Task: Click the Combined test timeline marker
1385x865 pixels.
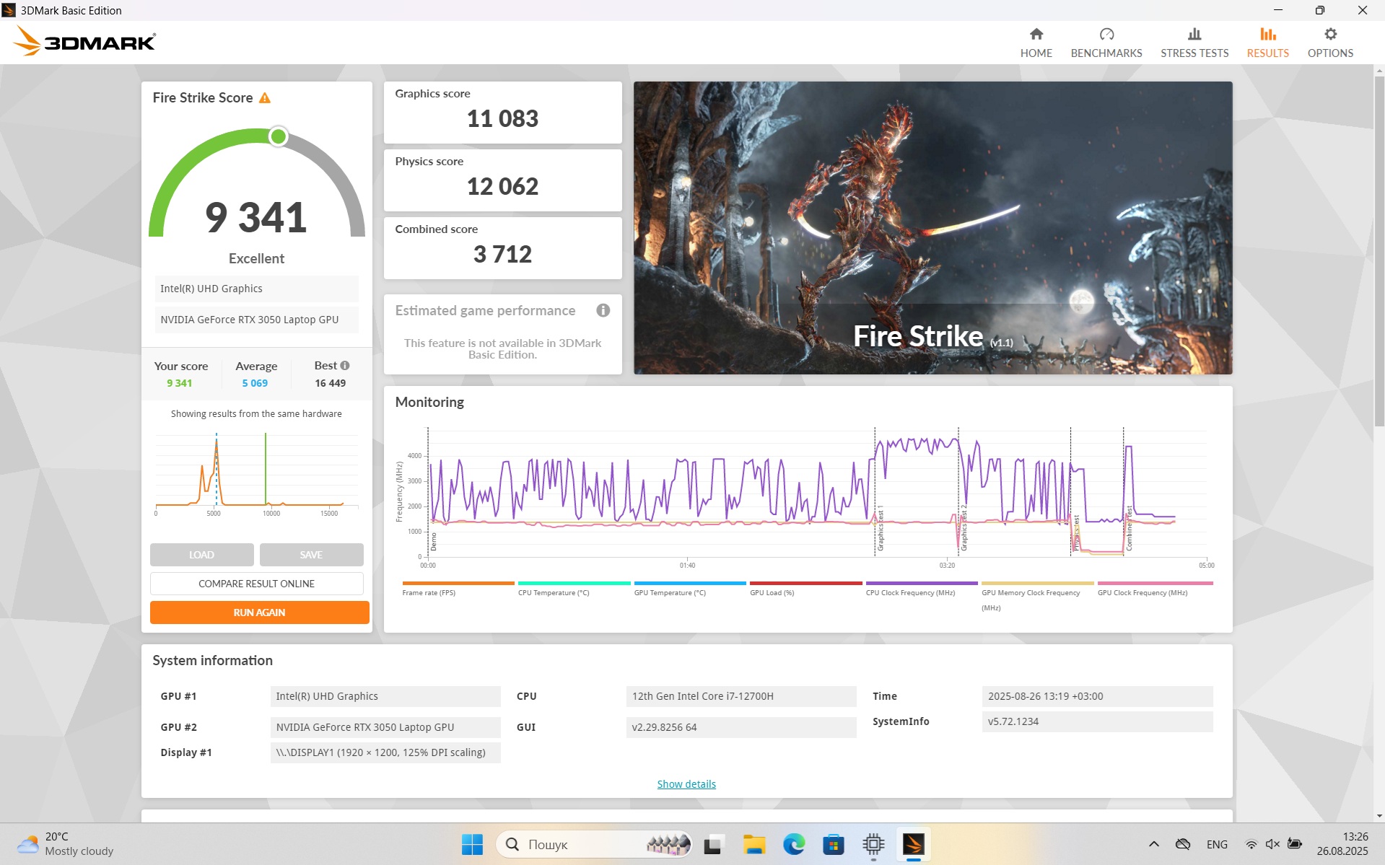Action: [1129, 528]
